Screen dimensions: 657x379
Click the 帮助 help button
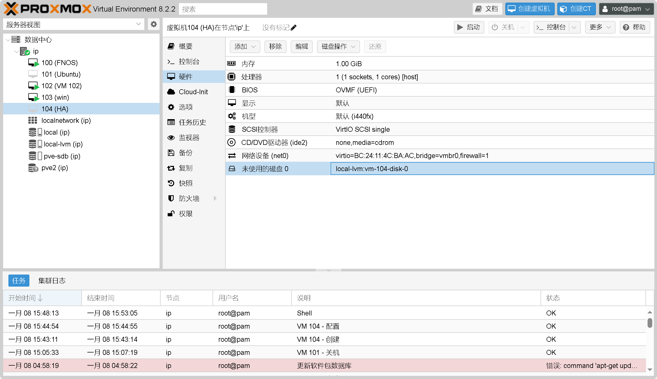pos(635,27)
